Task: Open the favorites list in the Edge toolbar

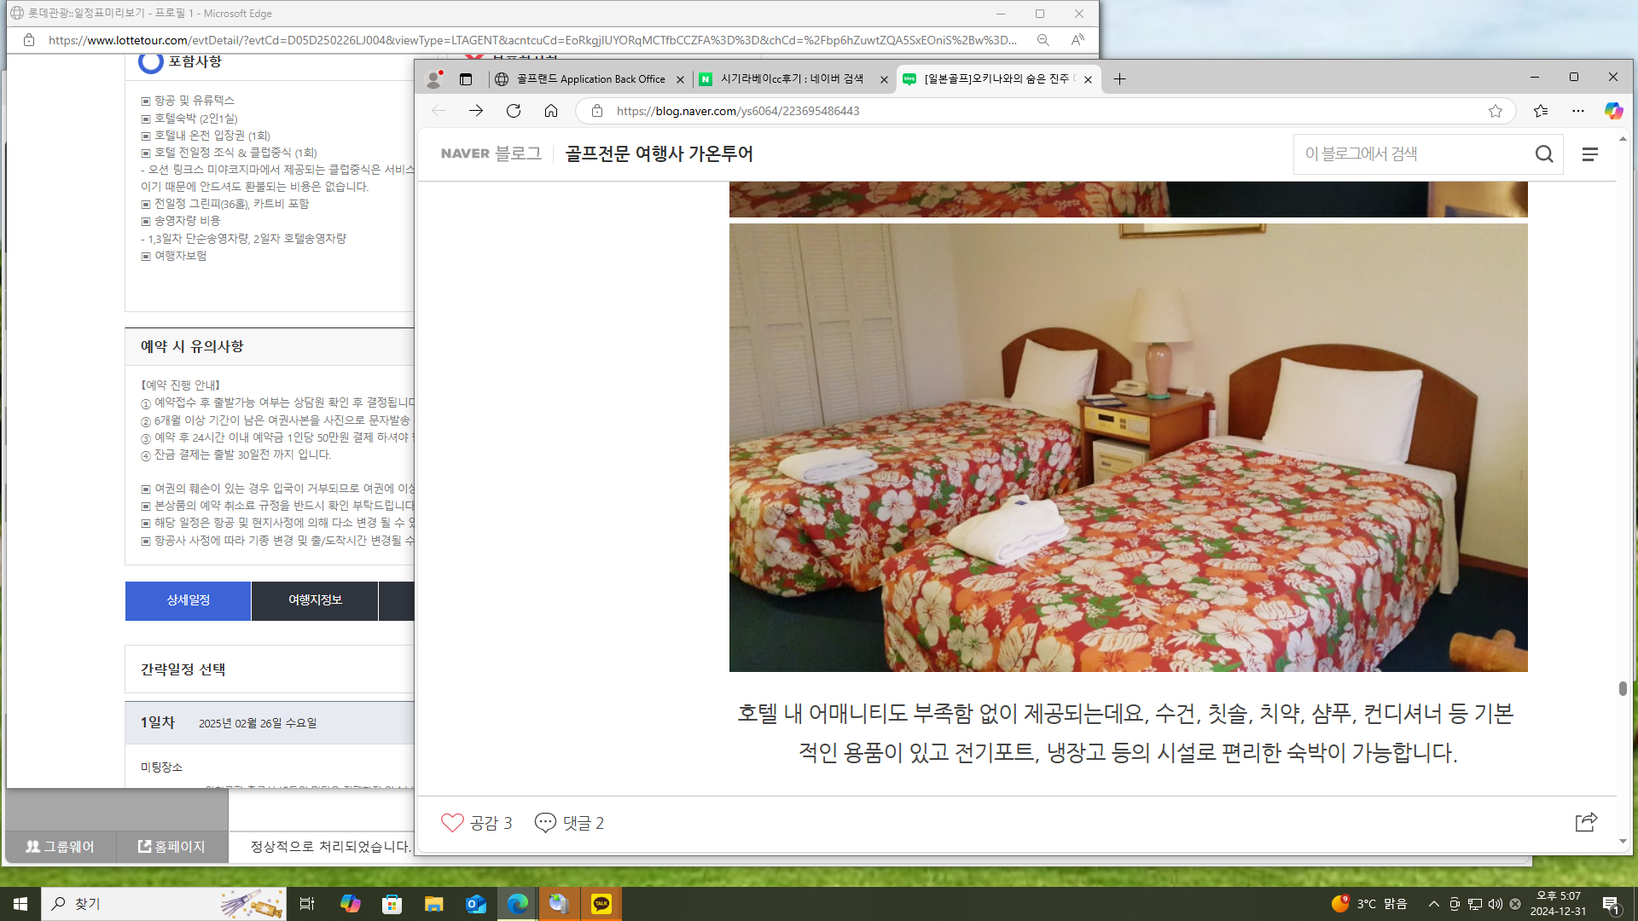Action: [1541, 111]
